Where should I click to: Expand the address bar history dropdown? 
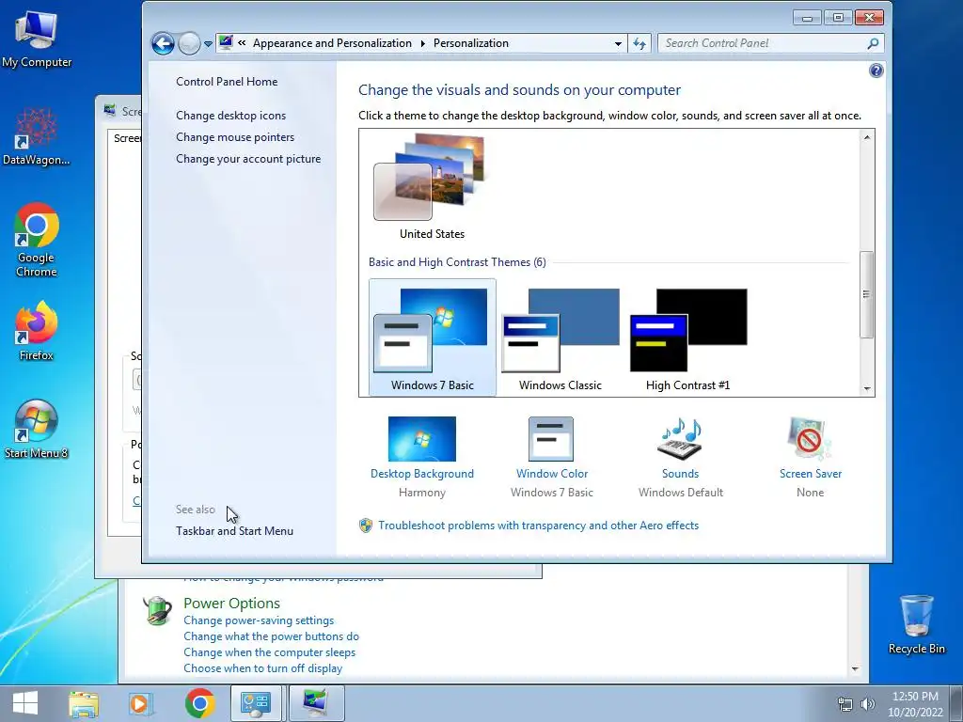618,43
